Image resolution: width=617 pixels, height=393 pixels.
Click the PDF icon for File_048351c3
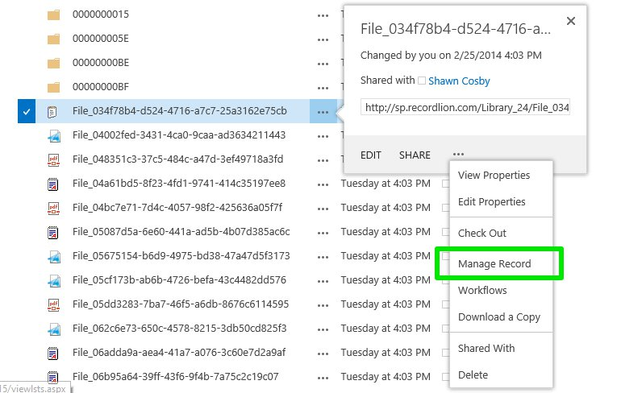coord(53,159)
